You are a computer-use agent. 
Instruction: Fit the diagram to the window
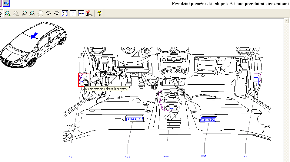point(65,13)
